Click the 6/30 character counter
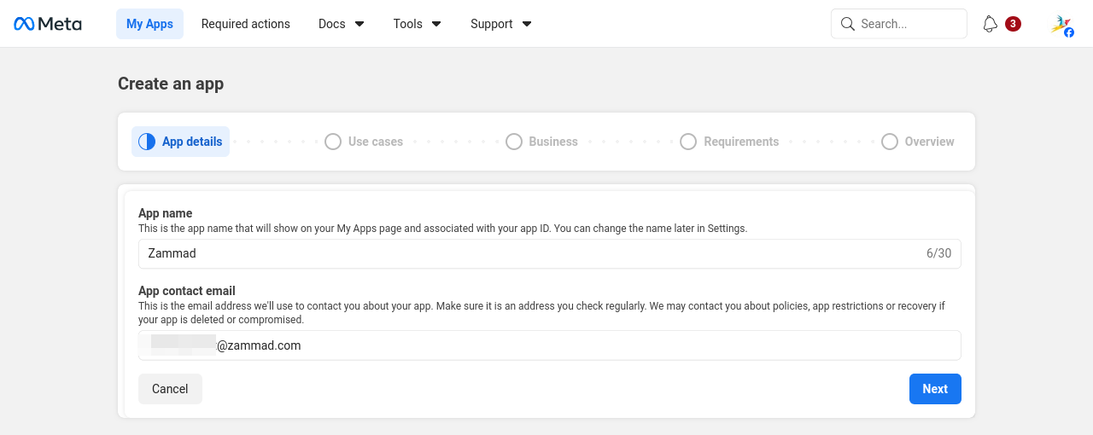 tap(938, 253)
